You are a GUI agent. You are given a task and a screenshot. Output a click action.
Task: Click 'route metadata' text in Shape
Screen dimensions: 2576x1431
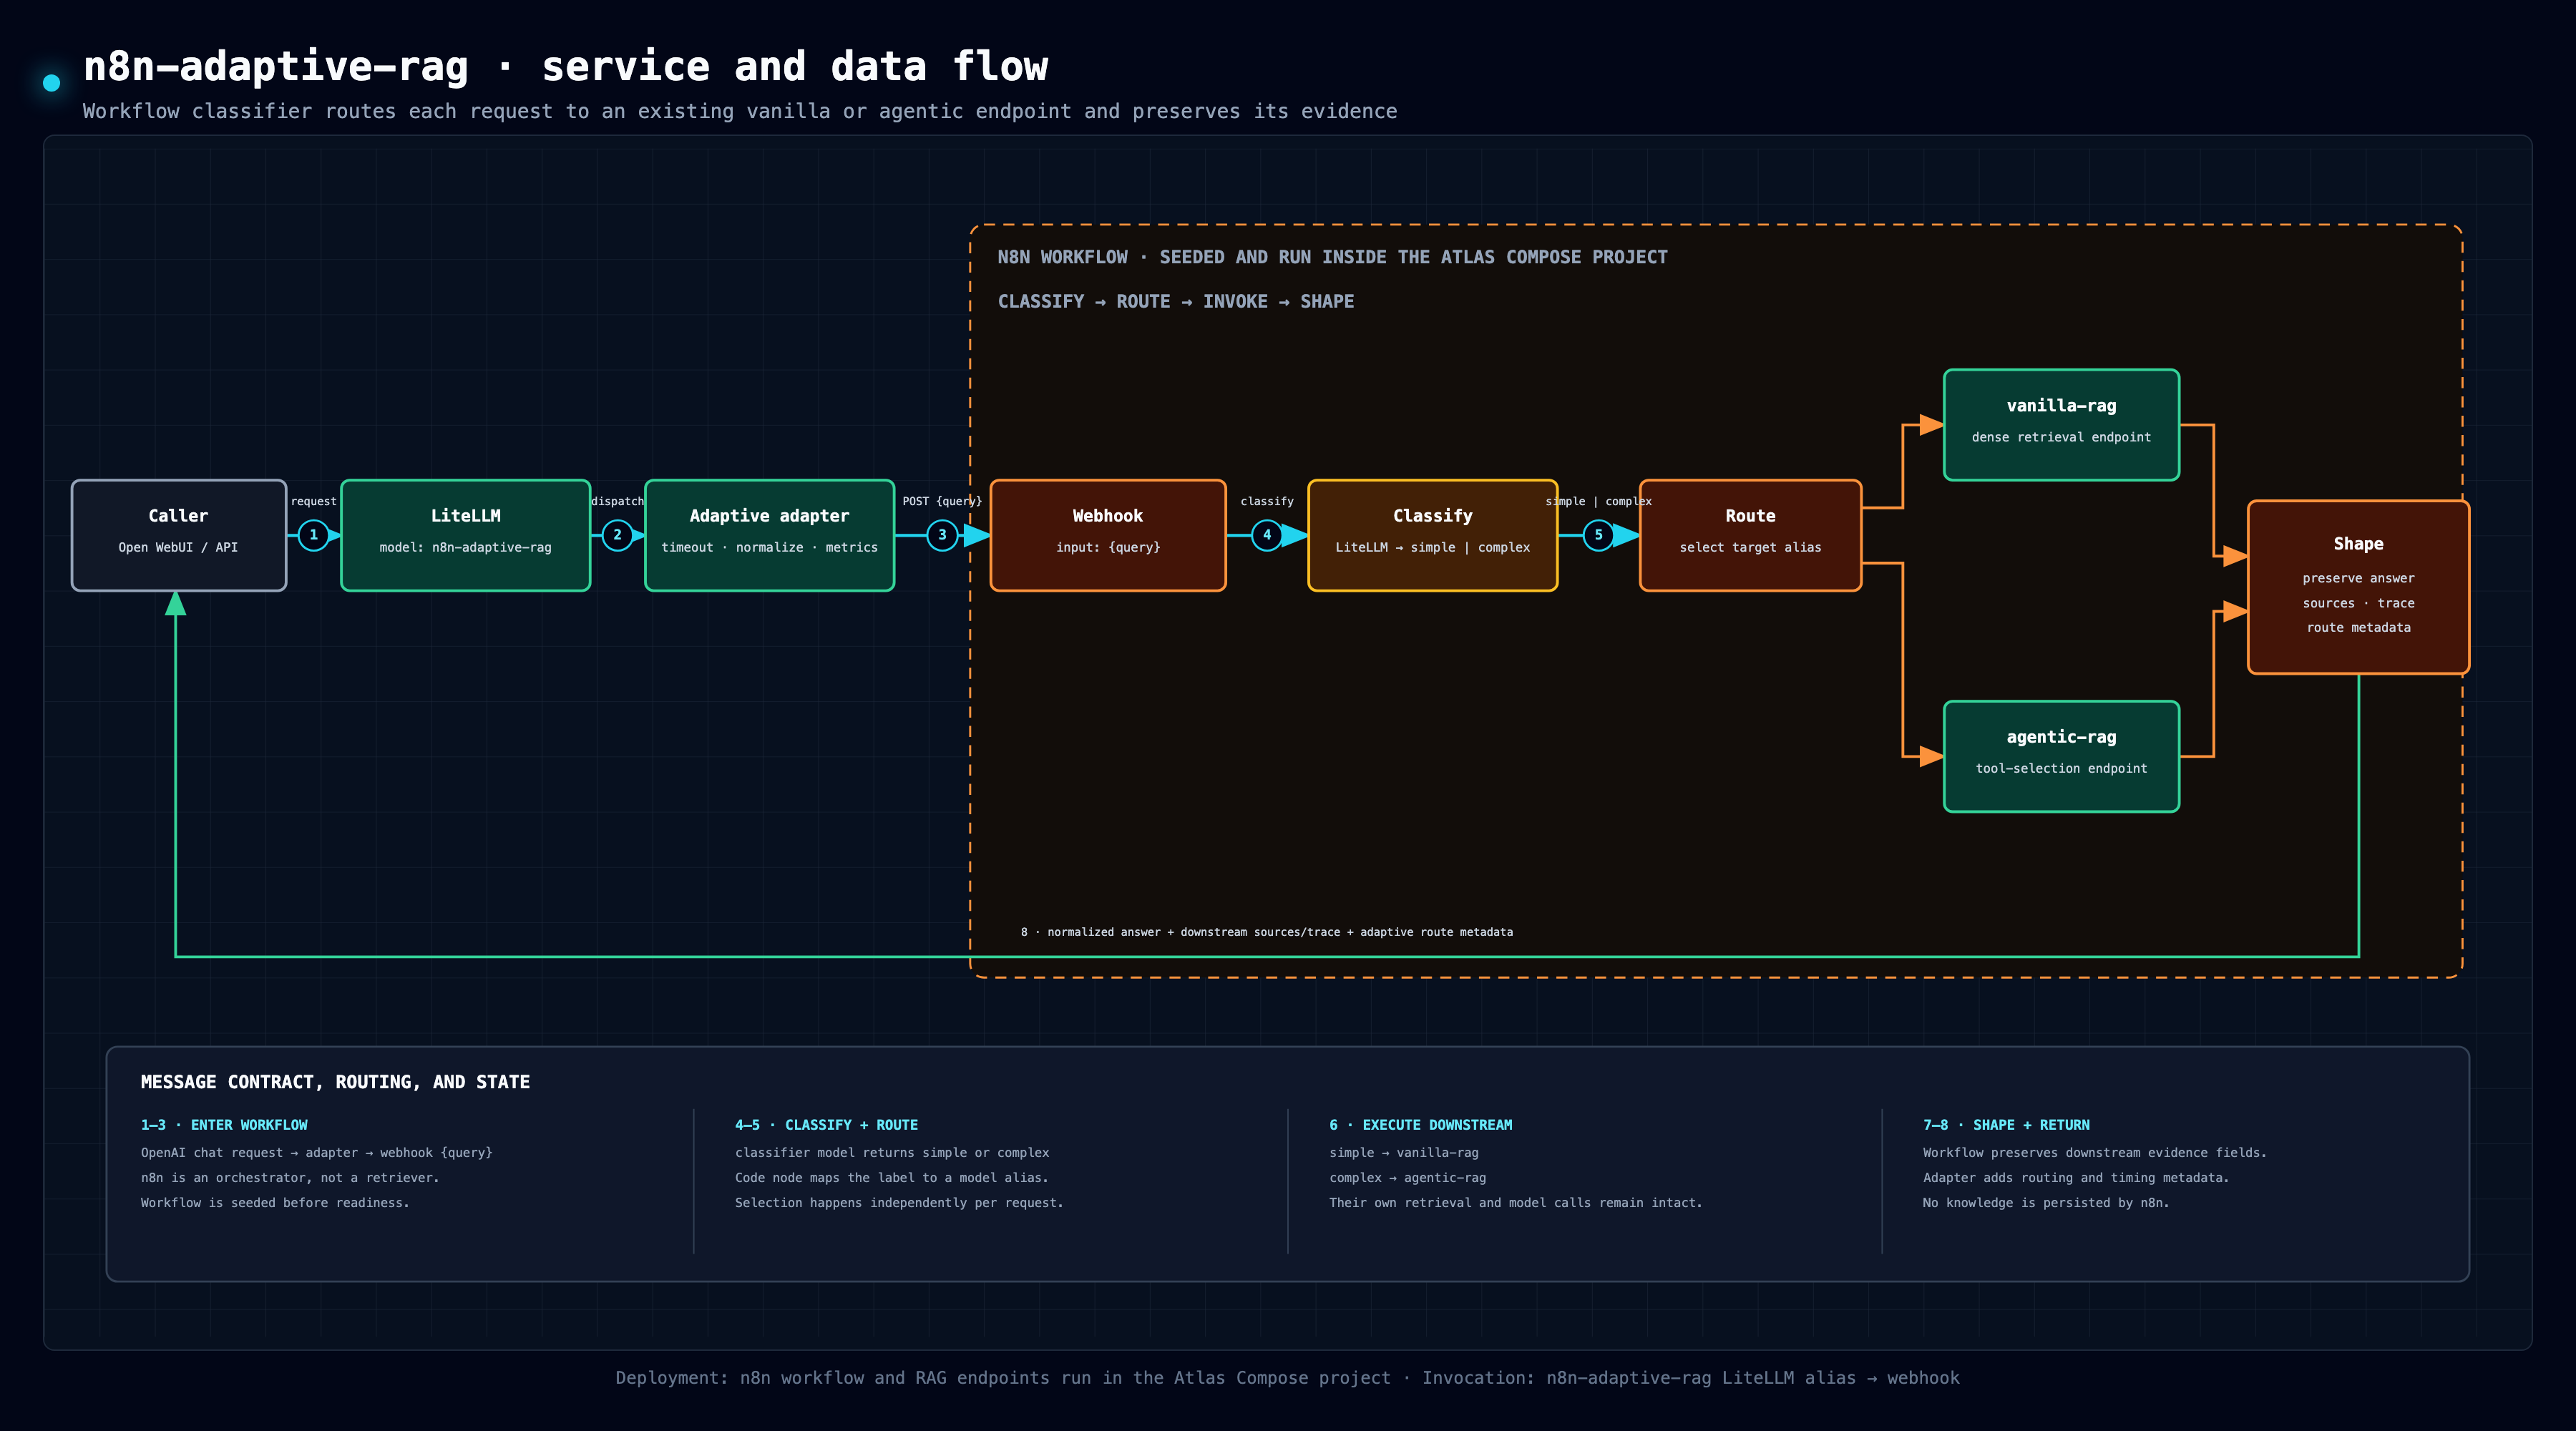[2358, 627]
